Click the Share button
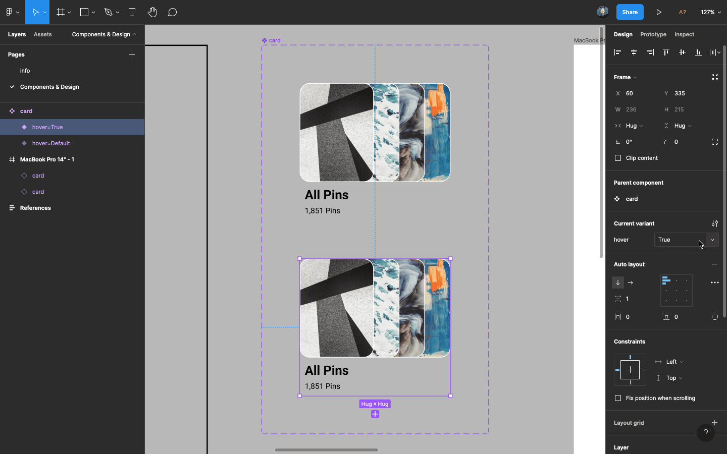Screen dimensions: 727x454 click(630, 12)
